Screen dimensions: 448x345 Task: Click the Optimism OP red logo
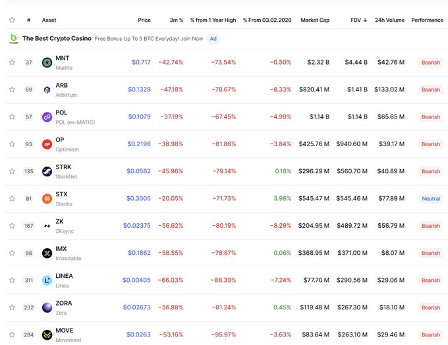click(47, 144)
